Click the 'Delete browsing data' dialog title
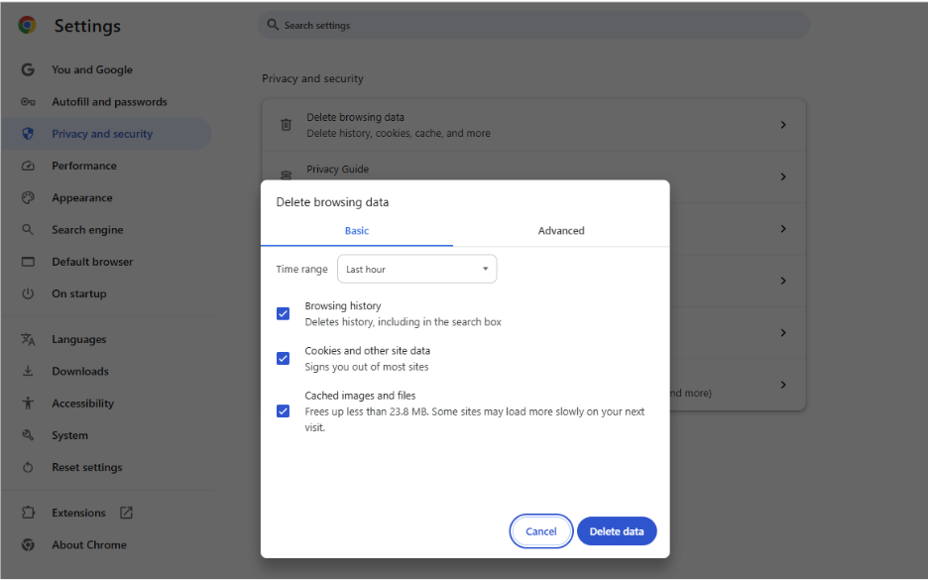The image size is (928, 580). 332,202
